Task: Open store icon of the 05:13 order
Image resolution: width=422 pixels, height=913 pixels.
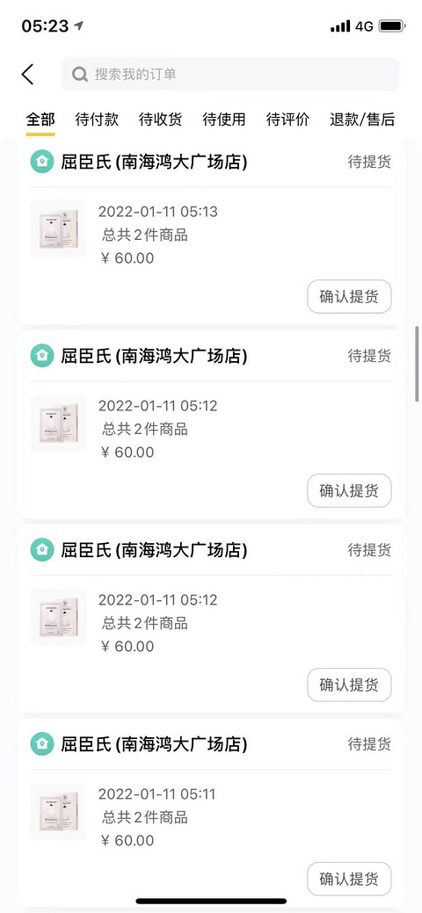Action: click(42, 162)
